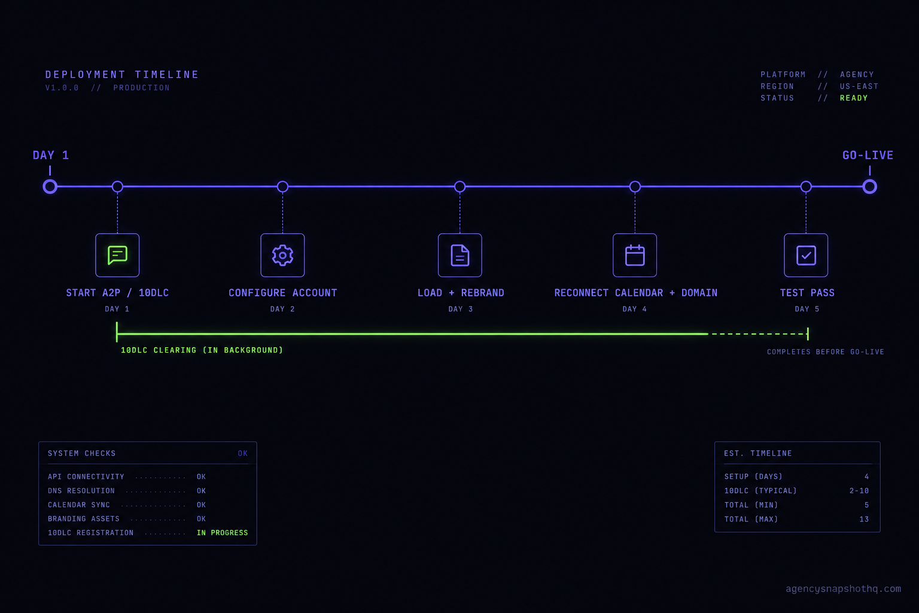Click the DEPLOYMENT TIMELINE title
The width and height of the screenshot is (919, 613).
pos(122,74)
